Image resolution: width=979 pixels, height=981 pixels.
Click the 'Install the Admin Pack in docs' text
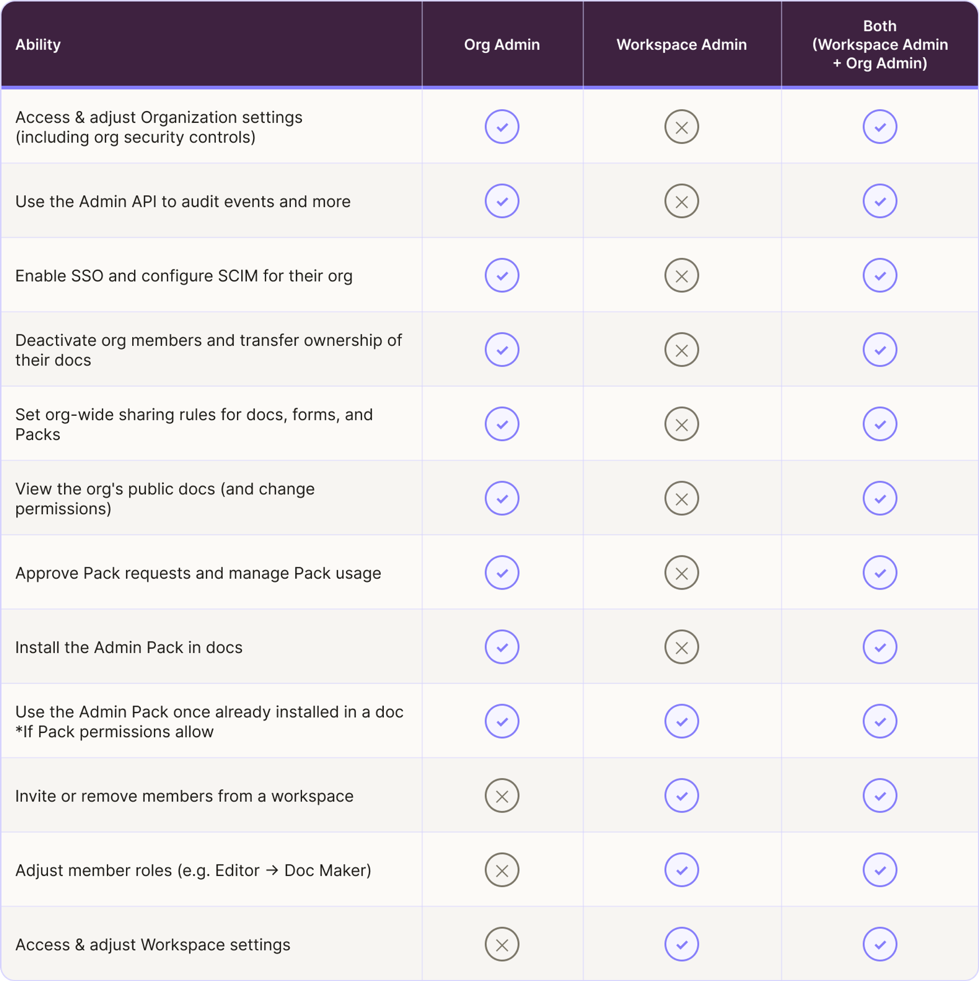(x=129, y=647)
